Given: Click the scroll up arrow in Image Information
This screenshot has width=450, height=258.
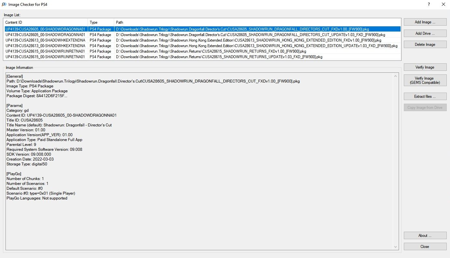Looking at the screenshot, I should click(x=396, y=76).
